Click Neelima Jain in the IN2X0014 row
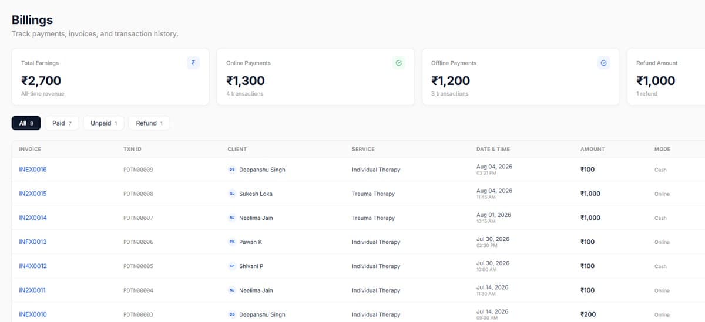Screen dimensions: 705x322 (256, 218)
